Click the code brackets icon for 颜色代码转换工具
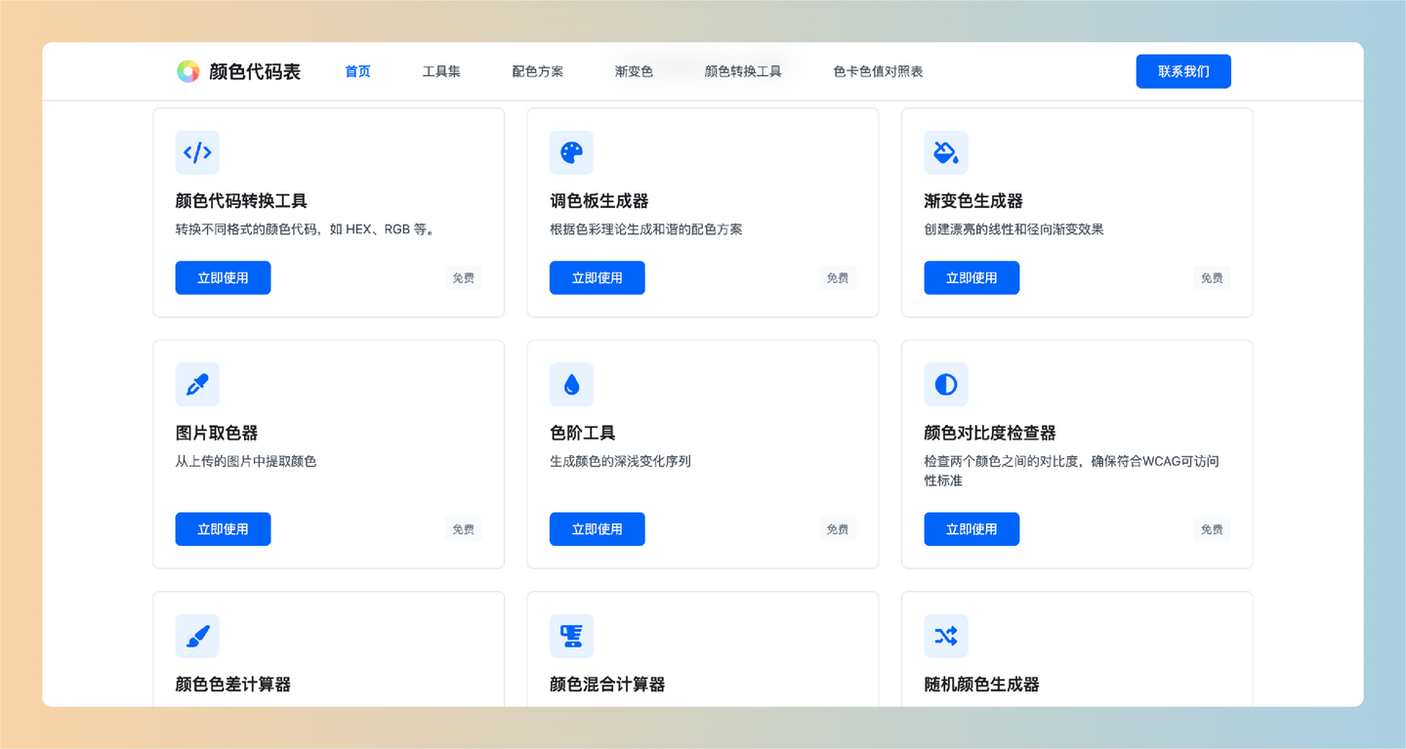This screenshot has height=749, width=1406. [197, 152]
